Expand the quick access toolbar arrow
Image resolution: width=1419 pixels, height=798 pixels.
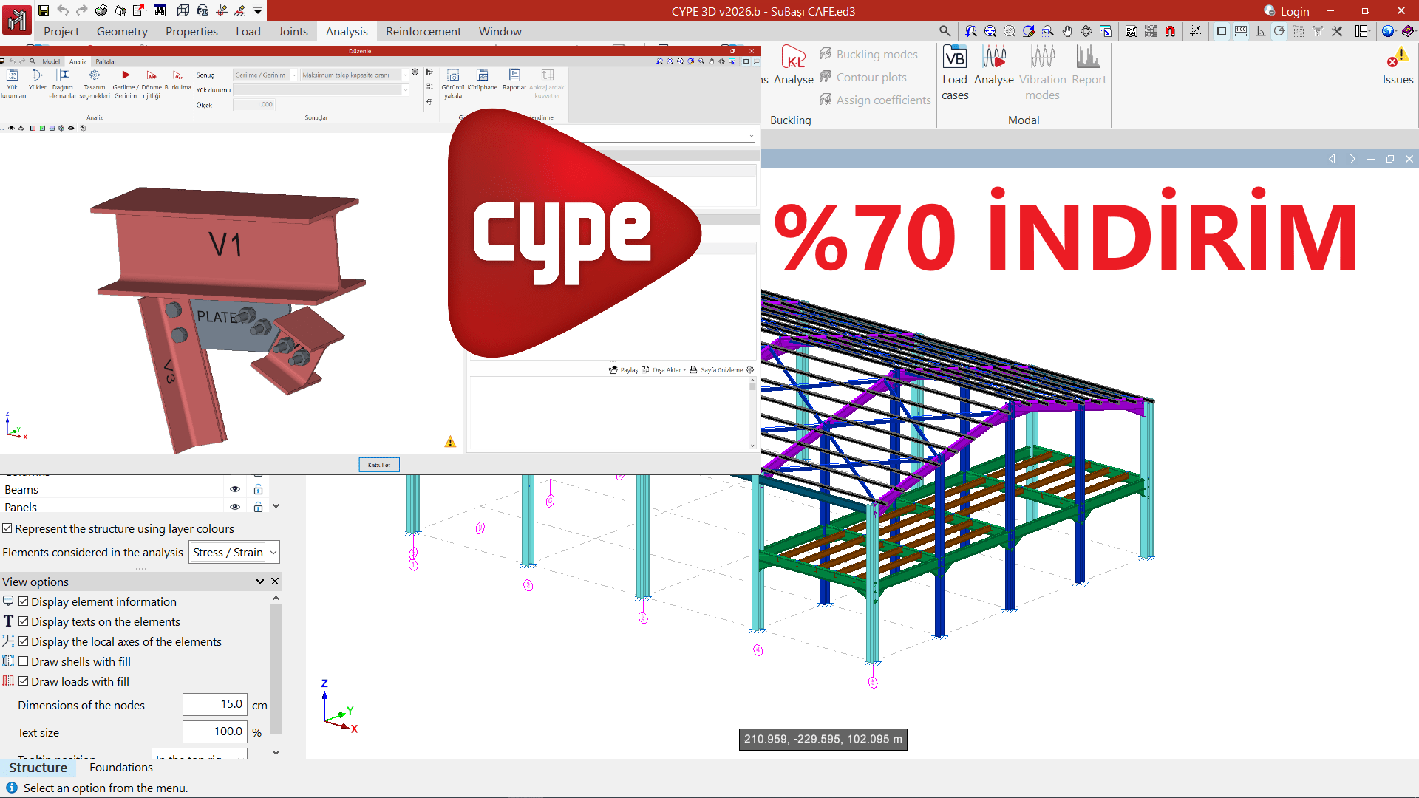pyautogui.click(x=258, y=10)
